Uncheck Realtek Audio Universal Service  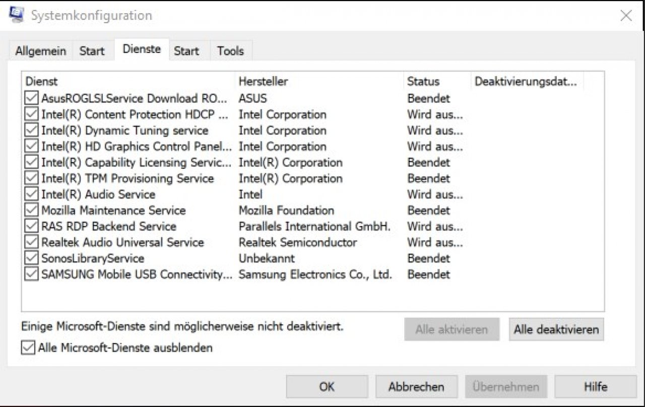pyautogui.click(x=31, y=242)
